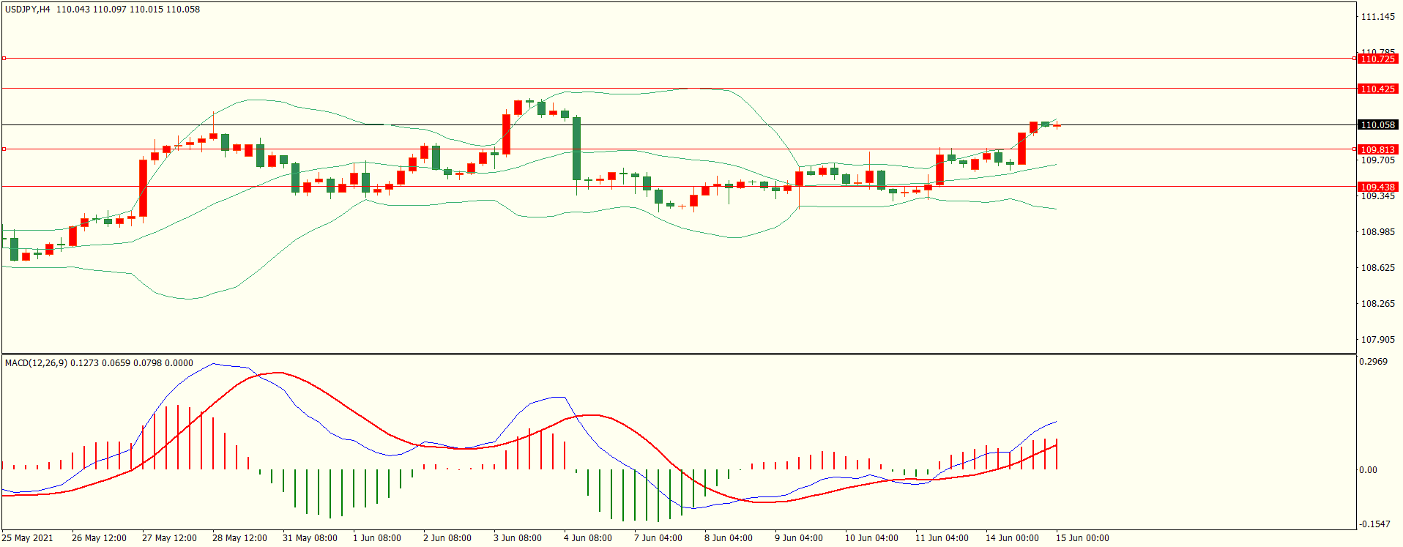1403x547 pixels.
Task: Select the horizontal line at 110.425
Action: click(679, 88)
